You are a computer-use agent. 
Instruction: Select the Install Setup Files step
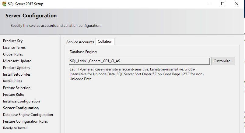point(17,74)
